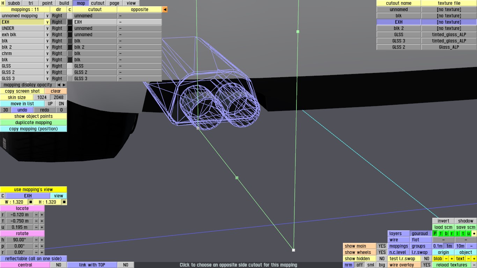Switch to the green r right view button
This screenshot has width=477, height=268.
coord(452,233)
